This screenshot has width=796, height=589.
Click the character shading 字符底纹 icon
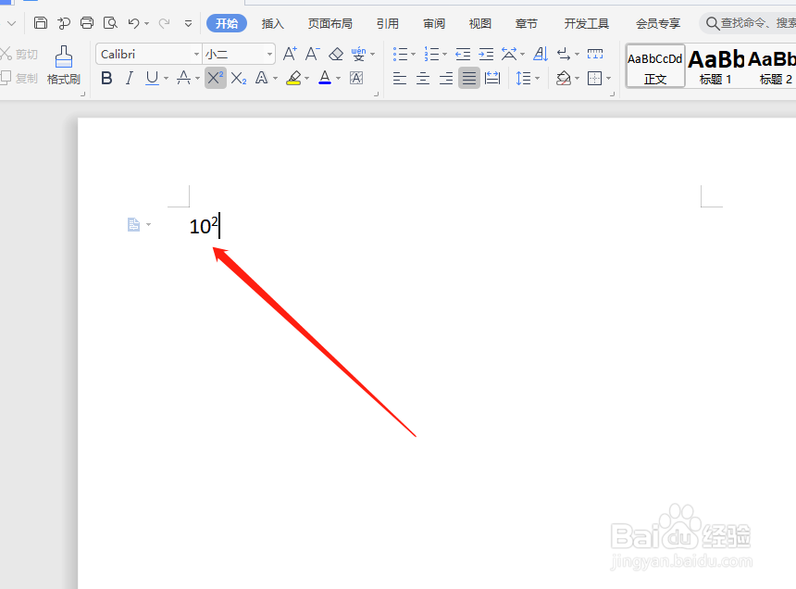[355, 78]
